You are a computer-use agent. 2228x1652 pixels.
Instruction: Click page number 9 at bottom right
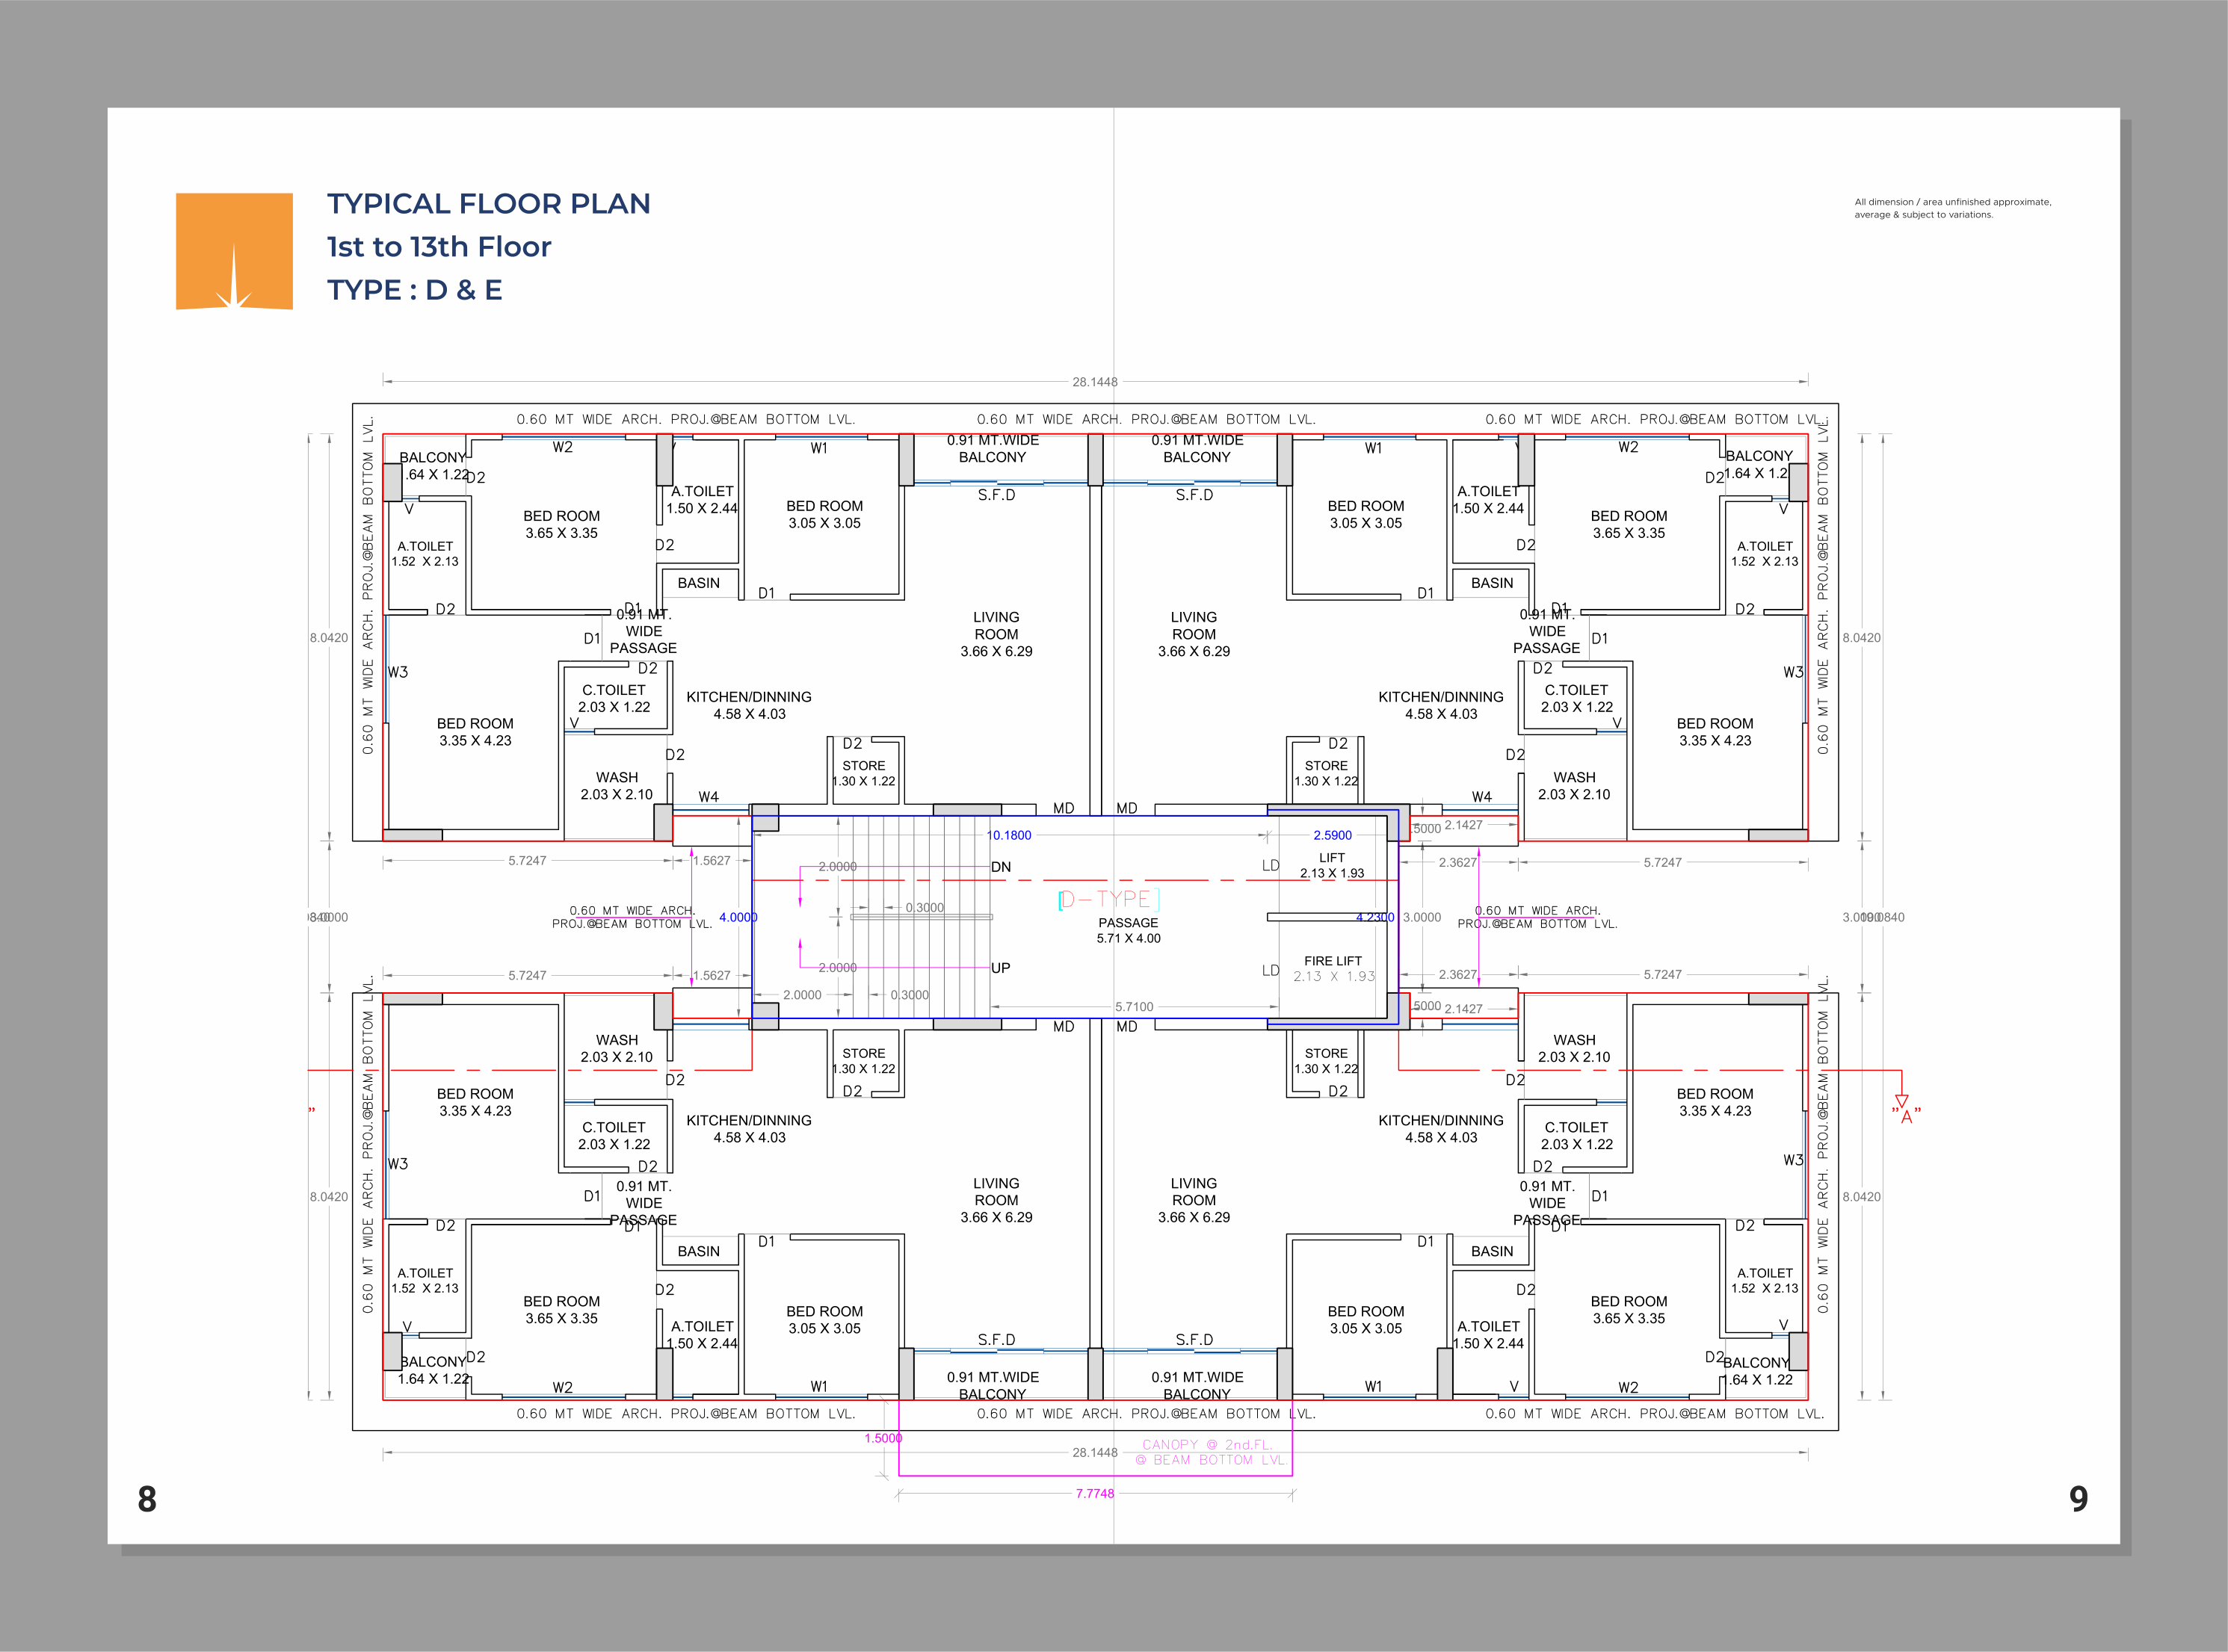2079,1498
